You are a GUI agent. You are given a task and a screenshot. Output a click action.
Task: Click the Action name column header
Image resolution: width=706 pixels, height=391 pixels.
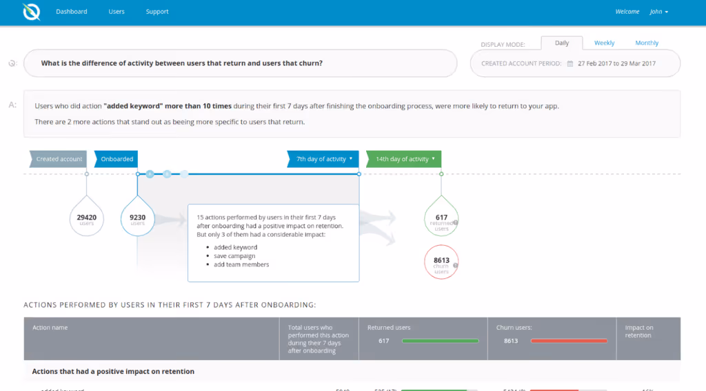coord(151,339)
